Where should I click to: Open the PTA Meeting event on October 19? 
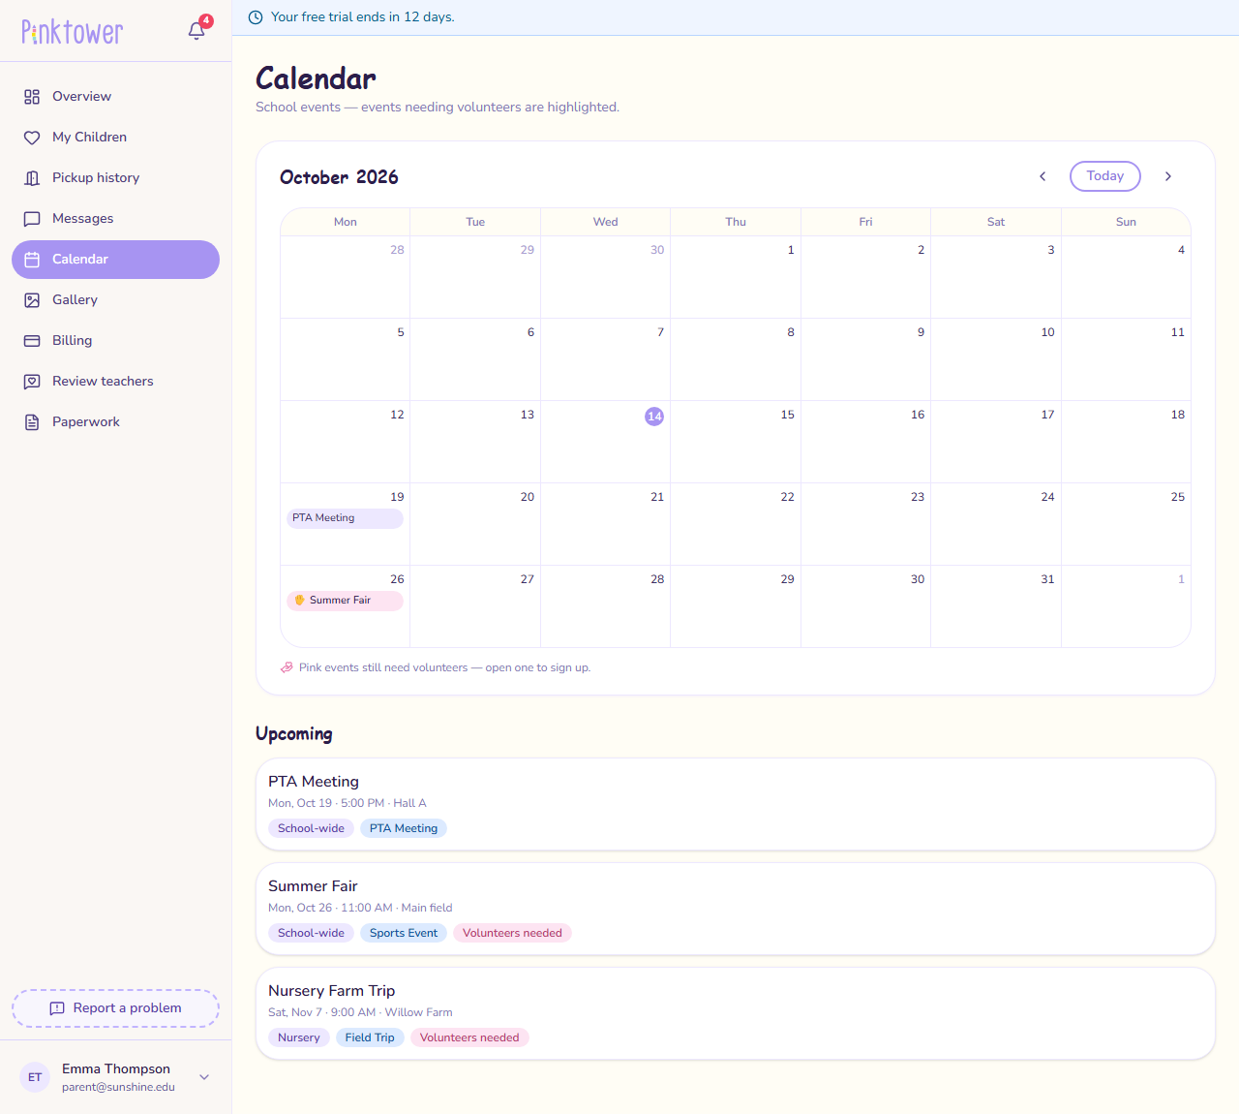[x=345, y=518]
